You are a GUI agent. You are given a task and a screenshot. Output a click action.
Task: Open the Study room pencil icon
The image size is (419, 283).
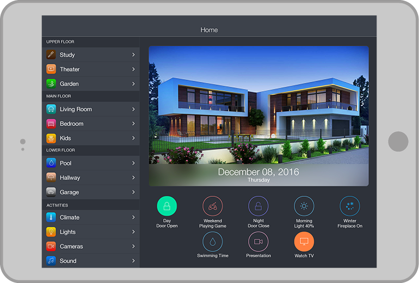(x=51, y=55)
